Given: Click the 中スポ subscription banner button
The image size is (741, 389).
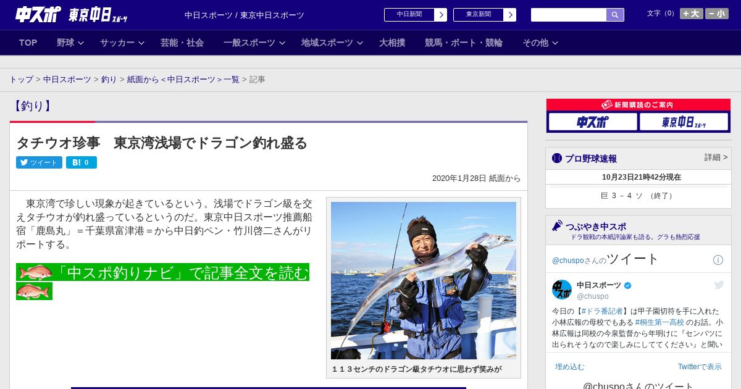Looking at the screenshot, I should (593, 122).
